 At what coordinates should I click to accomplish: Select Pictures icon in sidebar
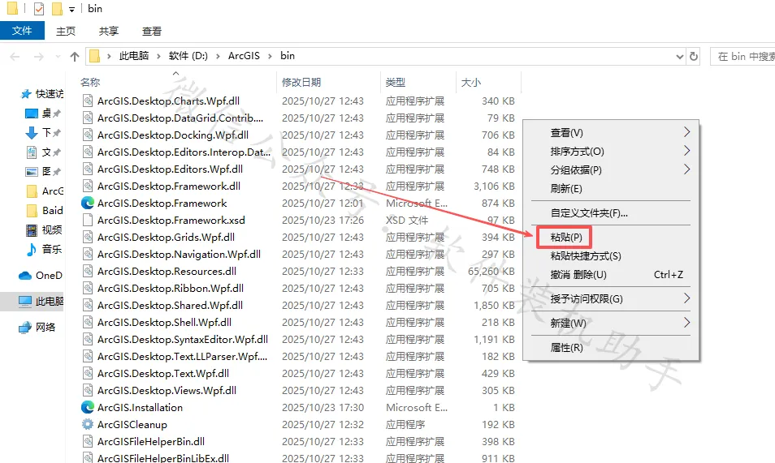31,172
